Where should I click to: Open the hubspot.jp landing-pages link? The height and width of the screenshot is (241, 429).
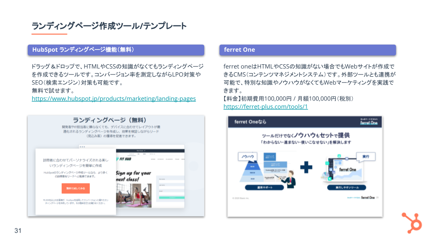pos(114,98)
